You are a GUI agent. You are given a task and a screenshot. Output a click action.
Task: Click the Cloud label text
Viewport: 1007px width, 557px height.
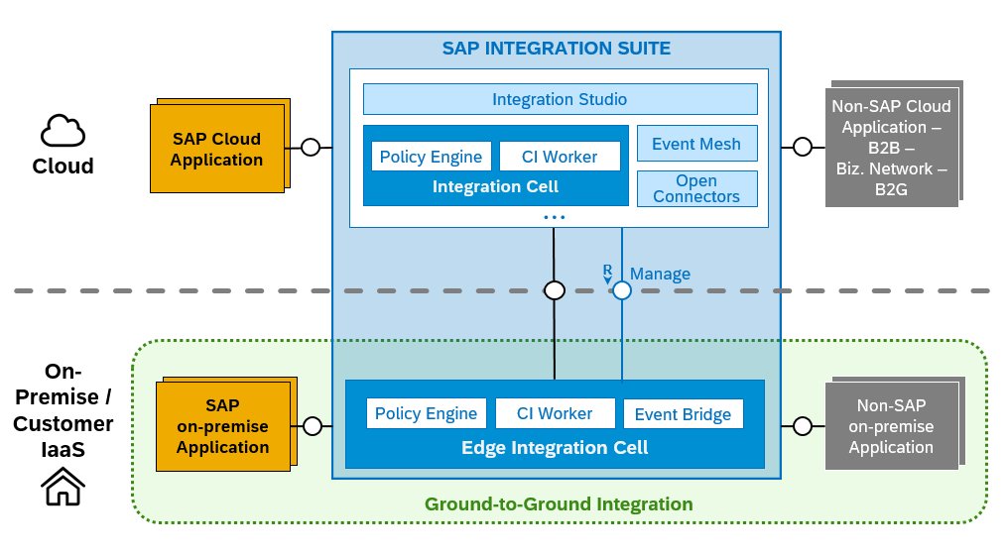pyautogui.click(x=63, y=167)
